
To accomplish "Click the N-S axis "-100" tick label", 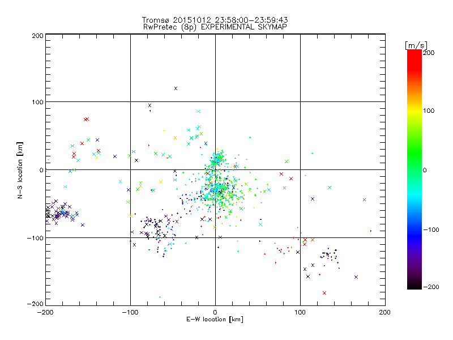I will (x=35, y=238).
